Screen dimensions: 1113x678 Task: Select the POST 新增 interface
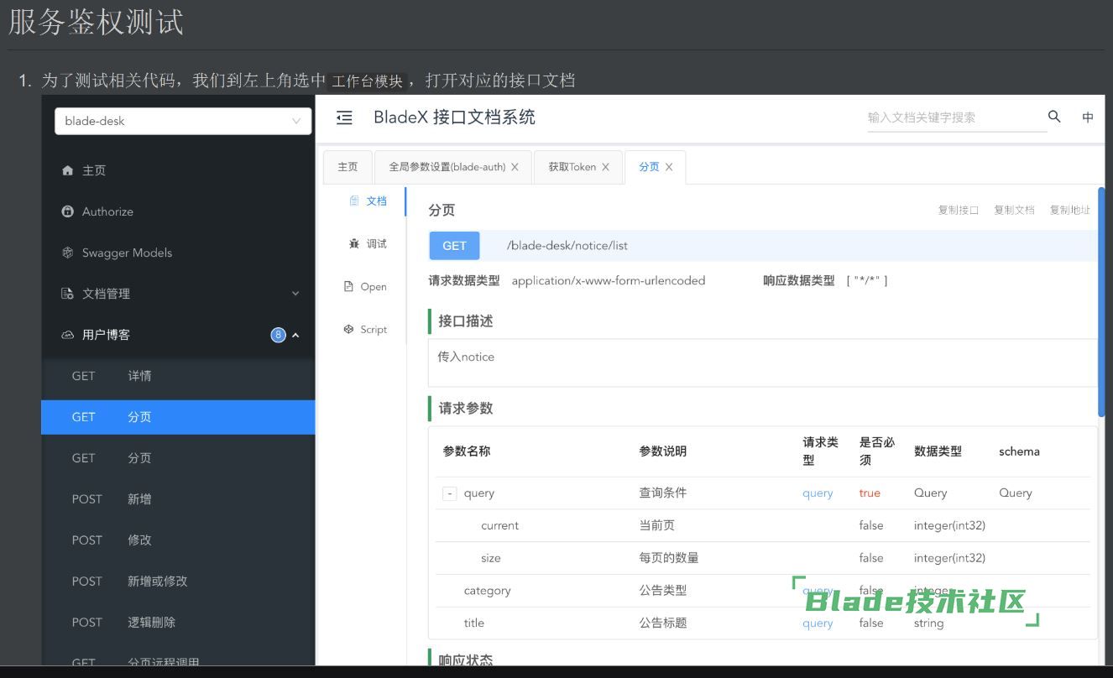[x=178, y=499]
